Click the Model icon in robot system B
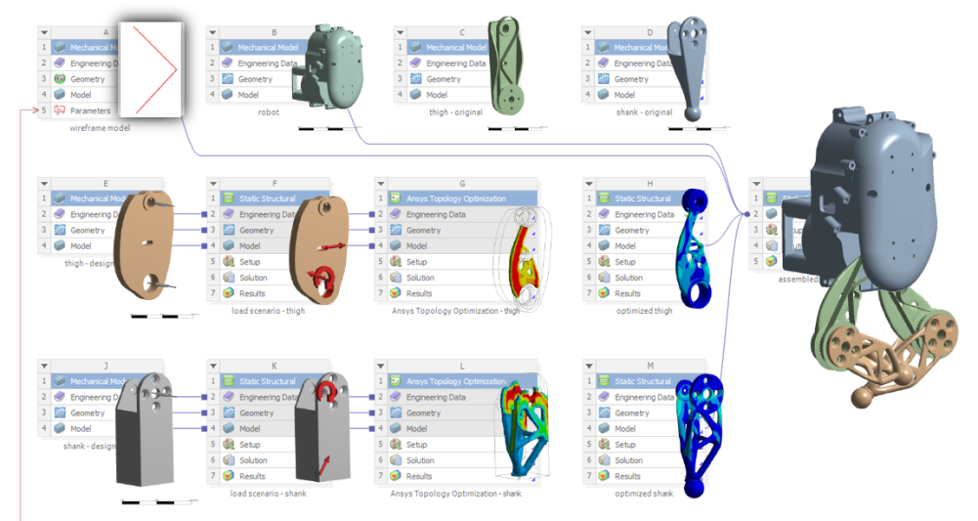978x521 pixels. 228,95
